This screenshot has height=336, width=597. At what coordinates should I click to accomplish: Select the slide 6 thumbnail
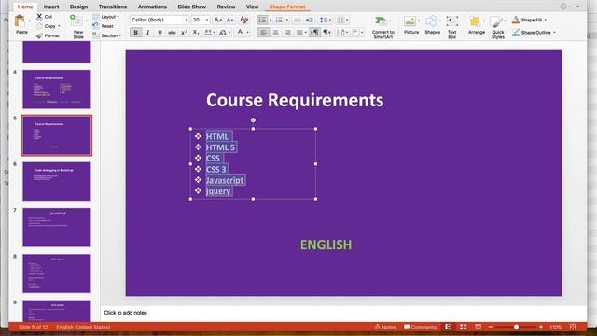point(57,181)
